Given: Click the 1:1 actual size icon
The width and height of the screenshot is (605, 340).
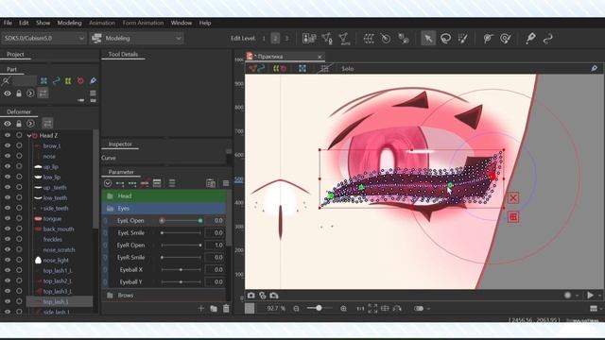Looking at the screenshot, I should click(x=360, y=309).
